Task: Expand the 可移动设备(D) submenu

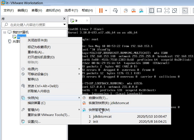Action: tap(51, 74)
